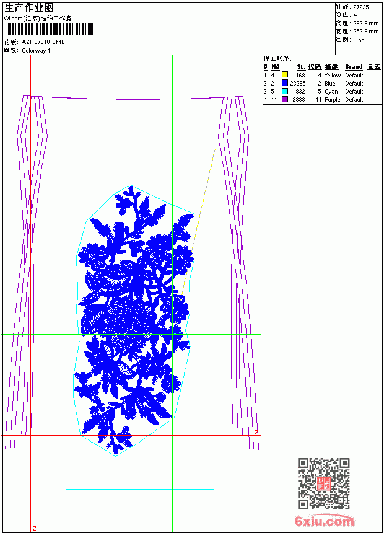Select the Purple stop row text

pyautogui.click(x=313, y=100)
